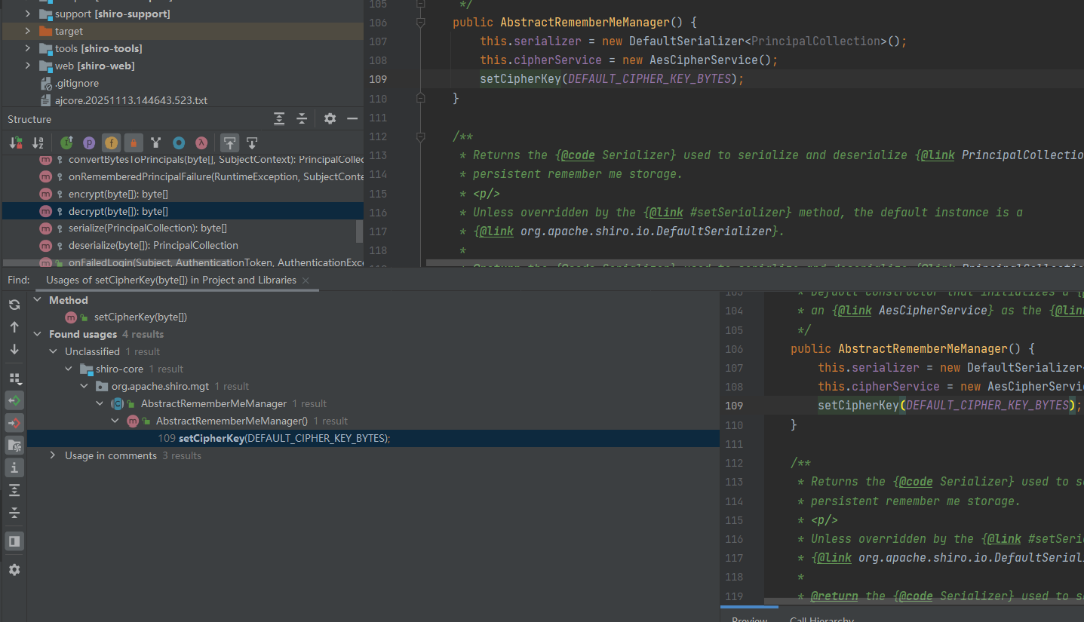Expand all usages in Find toolbar

click(14, 491)
